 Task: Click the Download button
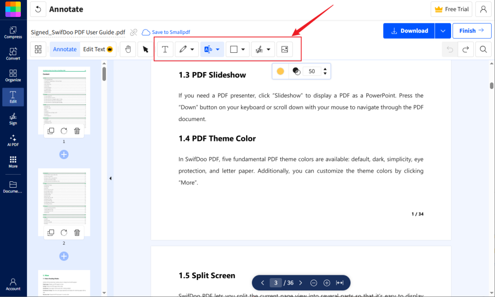[408, 30]
